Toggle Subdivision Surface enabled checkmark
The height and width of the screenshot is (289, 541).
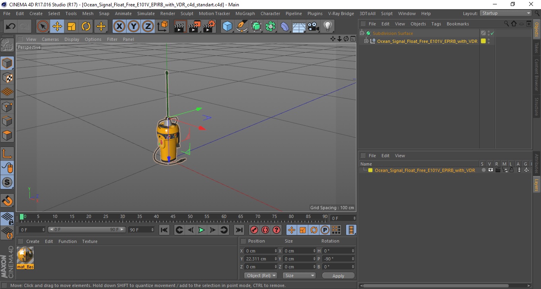pos(492,33)
